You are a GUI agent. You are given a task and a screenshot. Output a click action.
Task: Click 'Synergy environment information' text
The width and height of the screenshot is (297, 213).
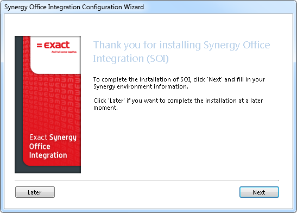pyautogui.click(x=141, y=86)
